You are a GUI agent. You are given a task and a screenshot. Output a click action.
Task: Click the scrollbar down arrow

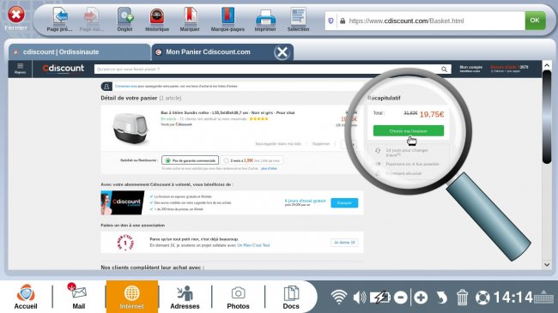point(547,264)
